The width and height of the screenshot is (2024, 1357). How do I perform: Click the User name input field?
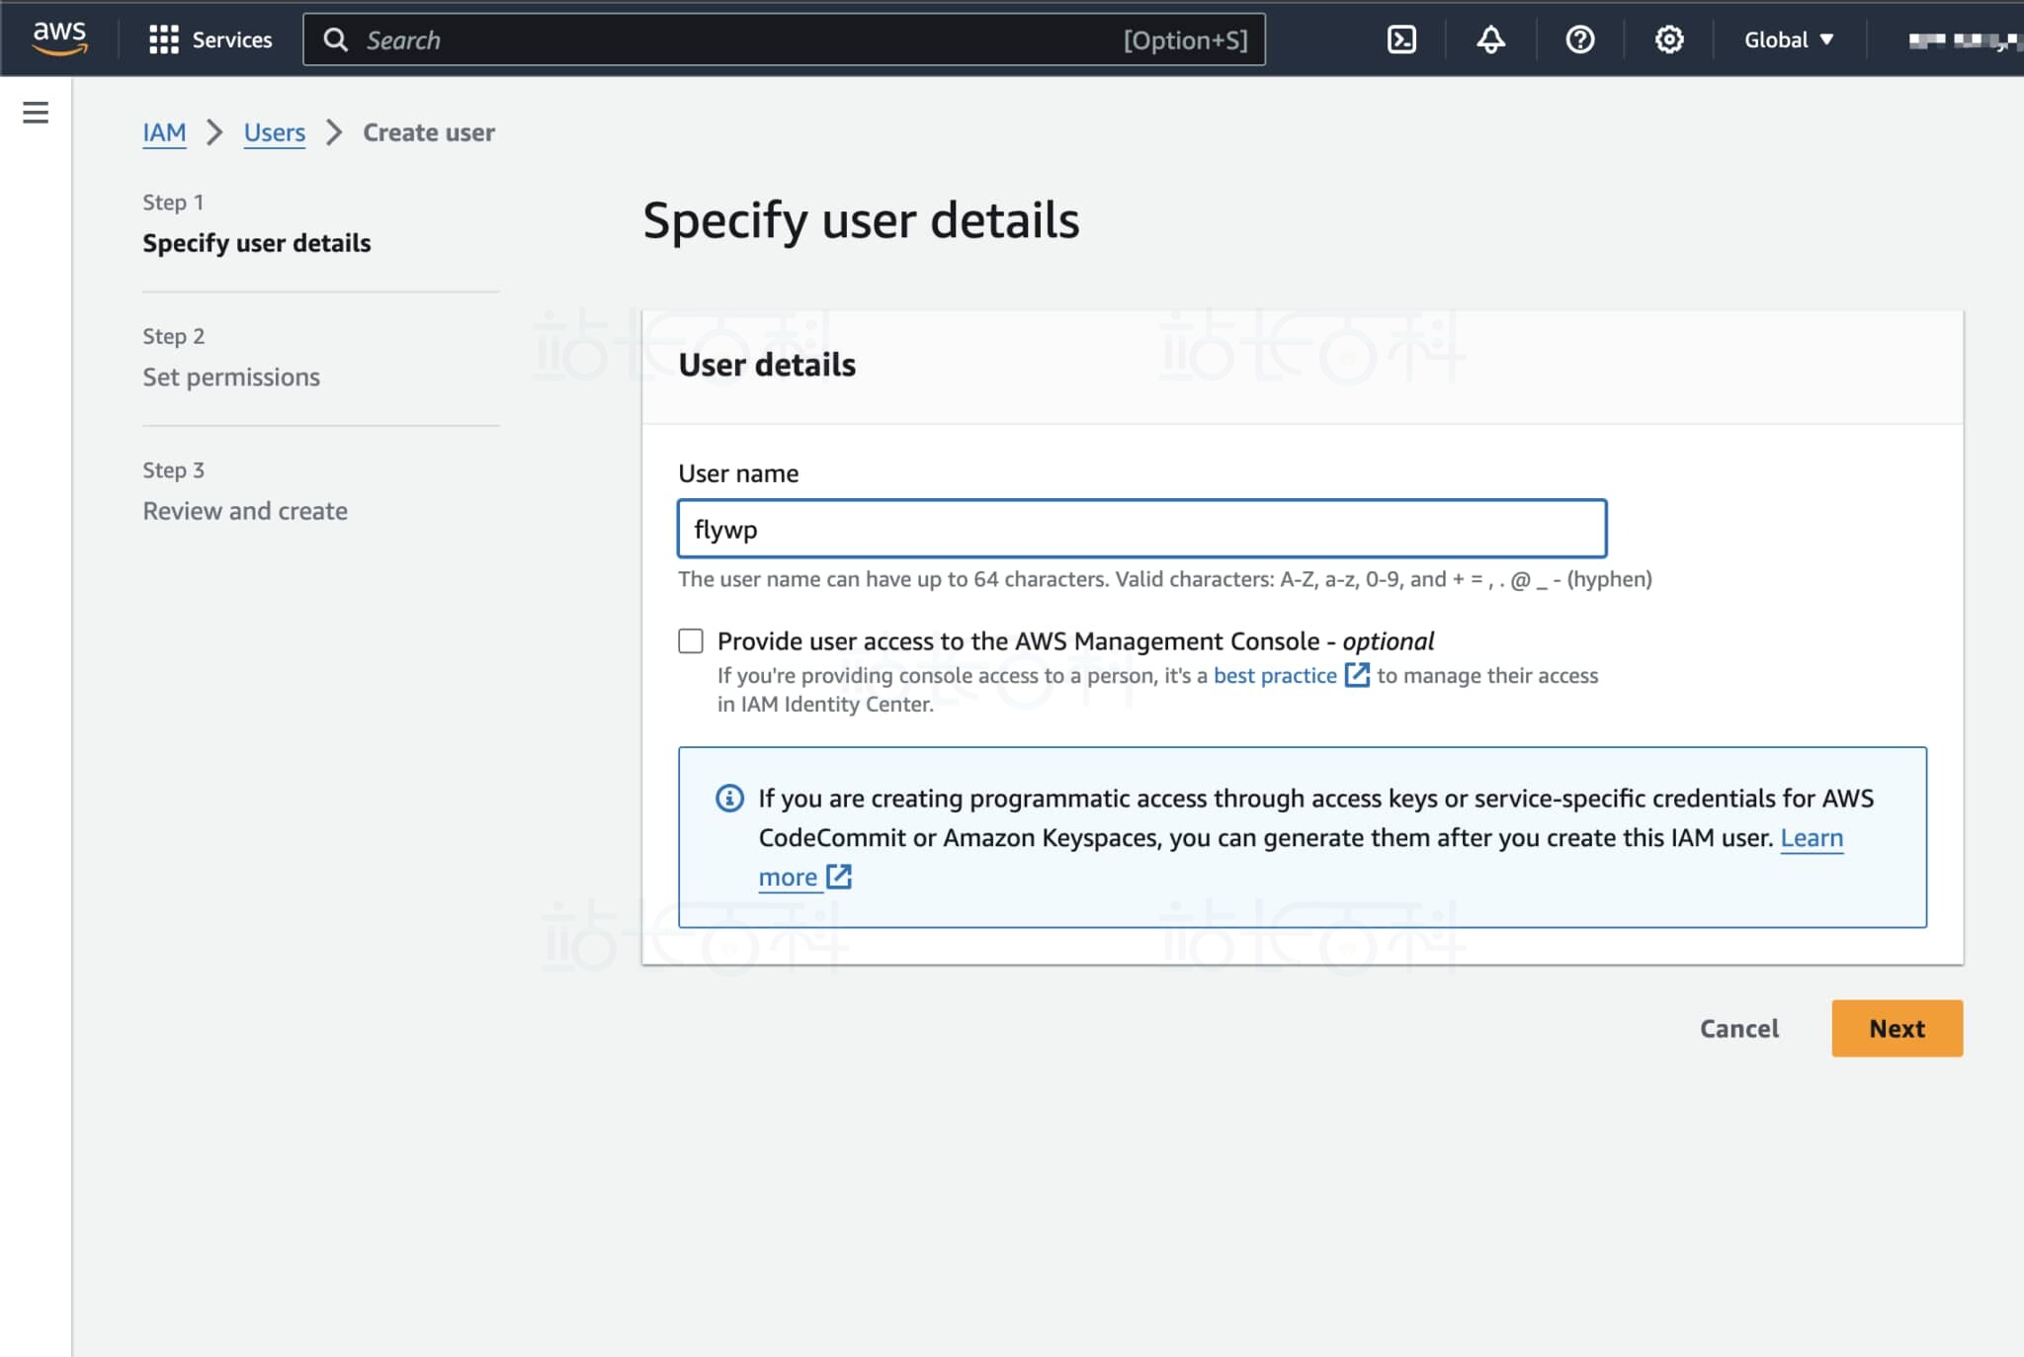(x=1141, y=529)
